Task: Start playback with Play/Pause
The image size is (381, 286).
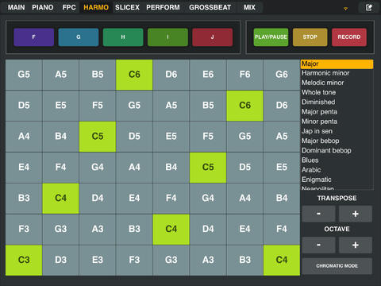Action: [x=271, y=37]
